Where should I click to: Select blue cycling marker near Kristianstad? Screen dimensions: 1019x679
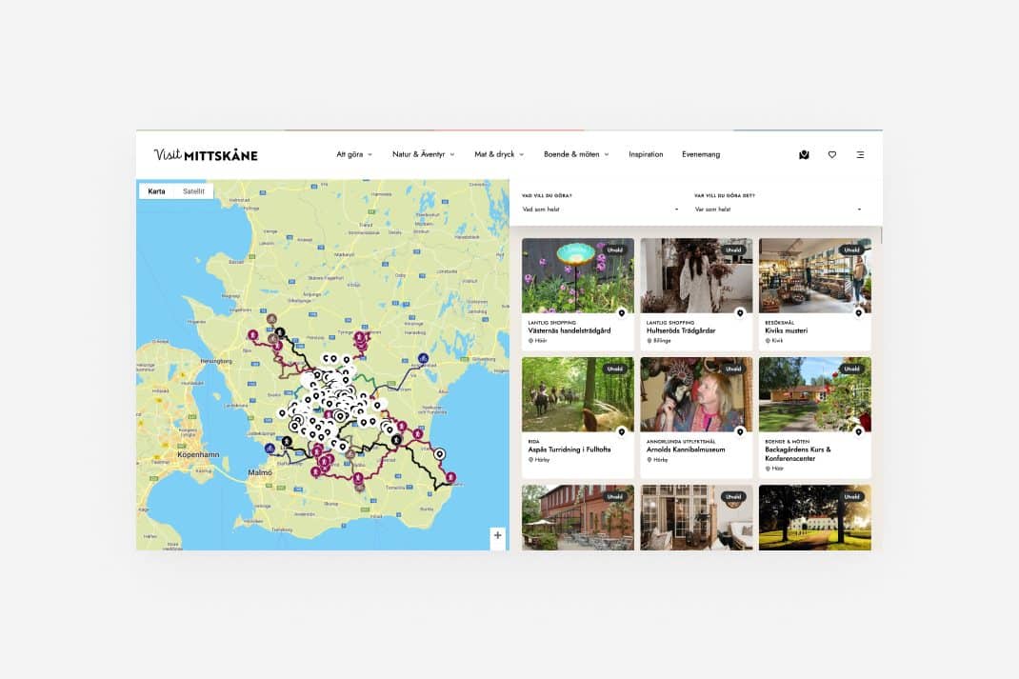coord(423,358)
